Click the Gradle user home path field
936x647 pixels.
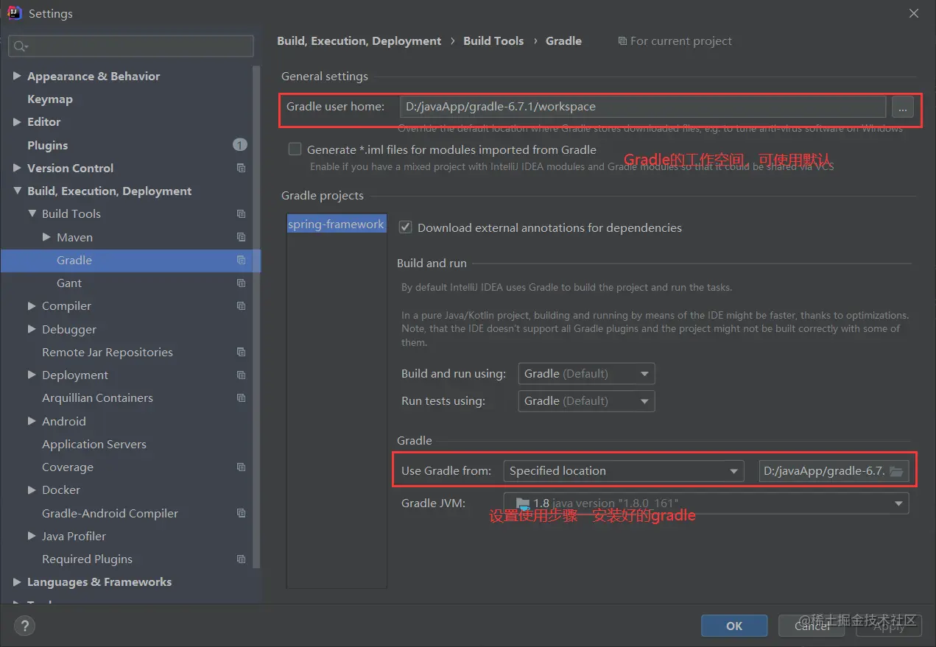tap(642, 107)
